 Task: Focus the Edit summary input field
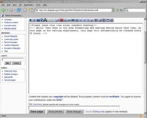tap(74, 108)
